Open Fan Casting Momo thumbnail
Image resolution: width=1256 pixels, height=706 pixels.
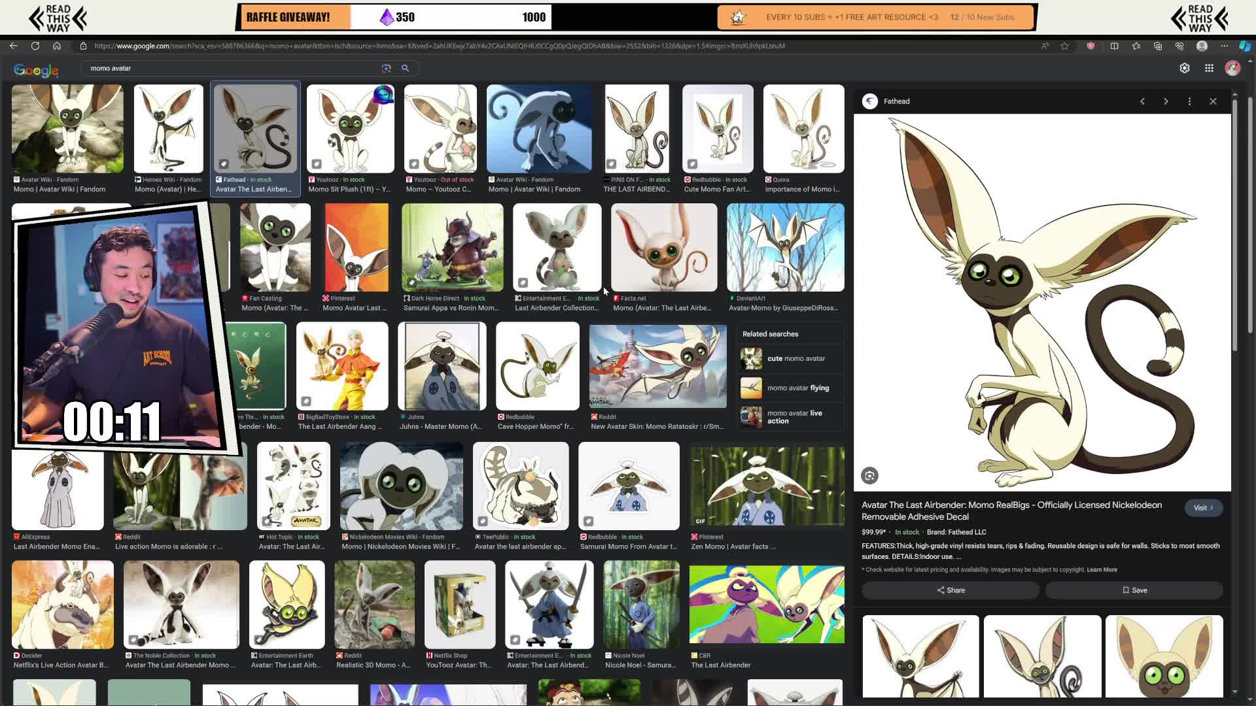275,247
